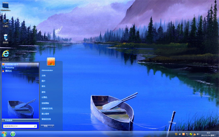Click the owl tray icon
This screenshot has height=137, width=219.
176,134
